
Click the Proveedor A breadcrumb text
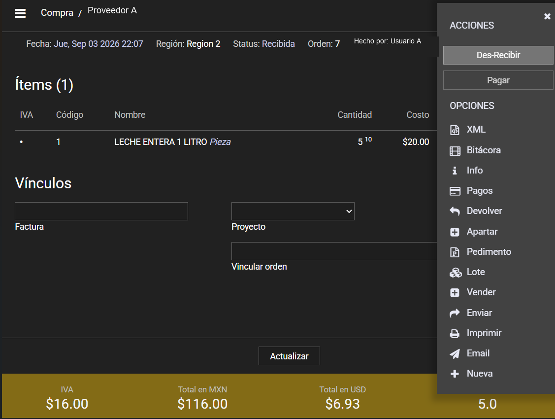coord(112,10)
